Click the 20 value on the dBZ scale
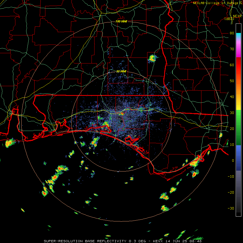The image size is (243, 243). [232, 129]
